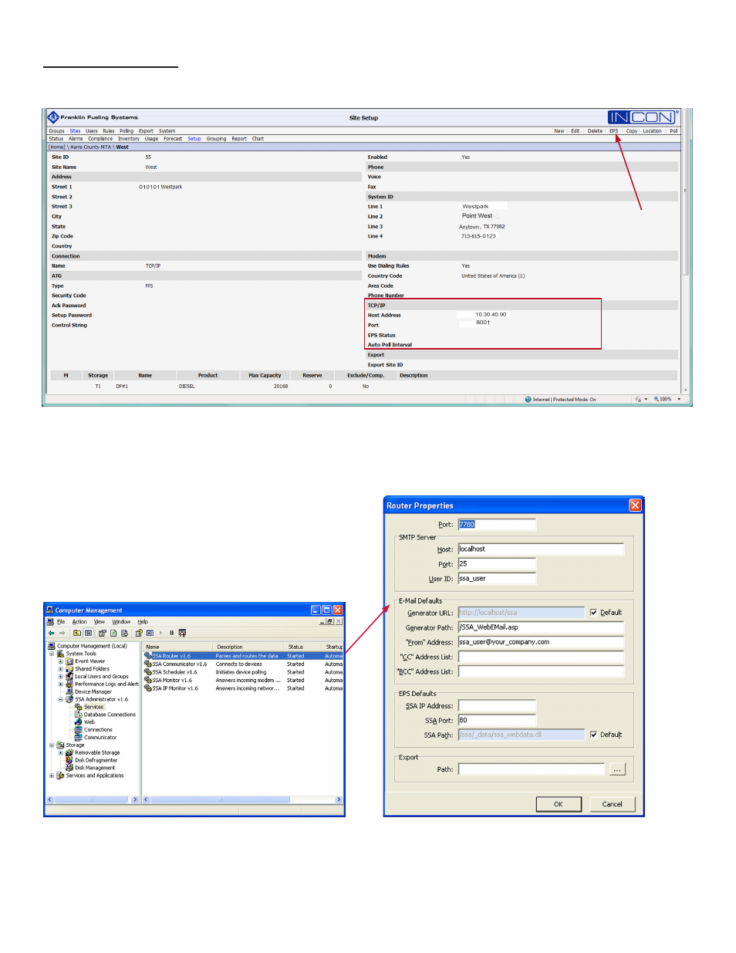
Task: Expand Event Viewer tree node
Action: coord(61,661)
